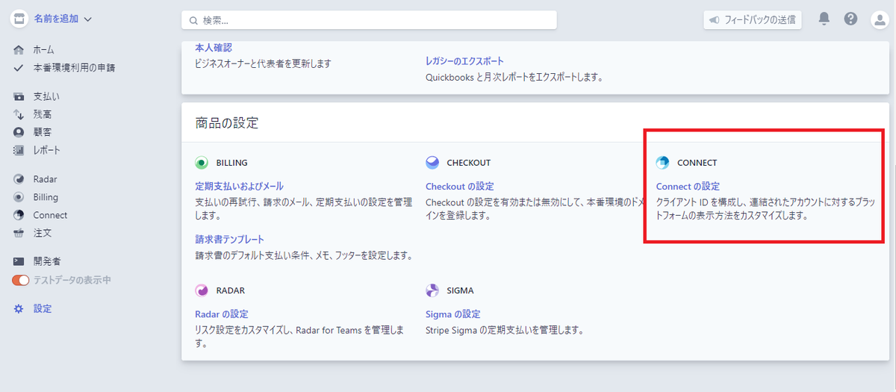This screenshot has width=896, height=392.
Task: Click the store account icon
Action: [19, 19]
